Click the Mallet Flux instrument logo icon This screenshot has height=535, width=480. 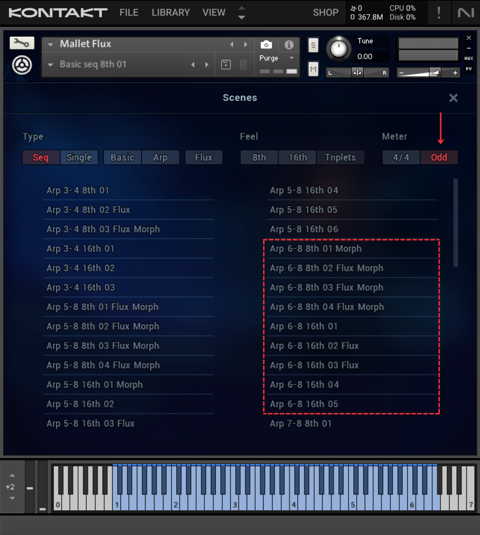[x=21, y=65]
